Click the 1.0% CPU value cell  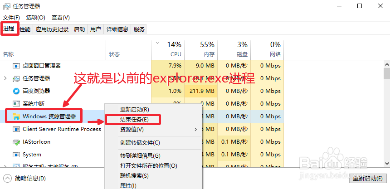168,91
